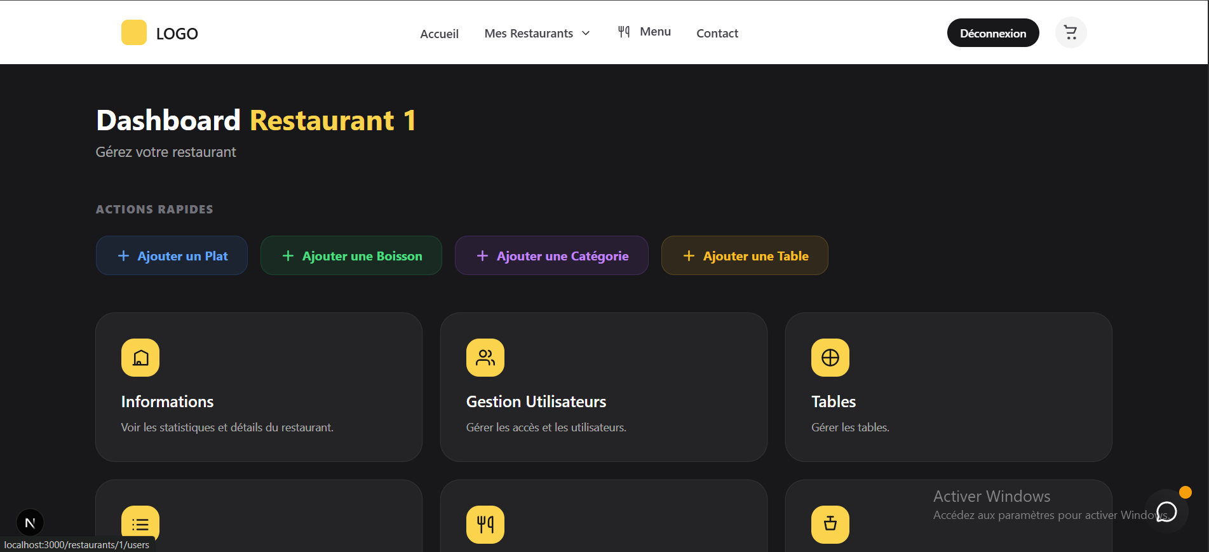
Task: Click the Informations house icon
Action: (x=140, y=358)
